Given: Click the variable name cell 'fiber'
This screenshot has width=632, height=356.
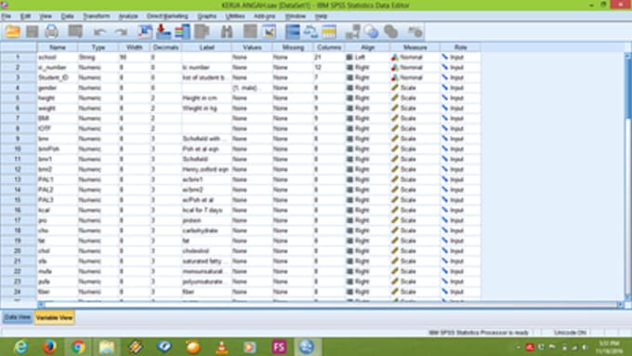Looking at the screenshot, I should pyautogui.click(x=58, y=292).
